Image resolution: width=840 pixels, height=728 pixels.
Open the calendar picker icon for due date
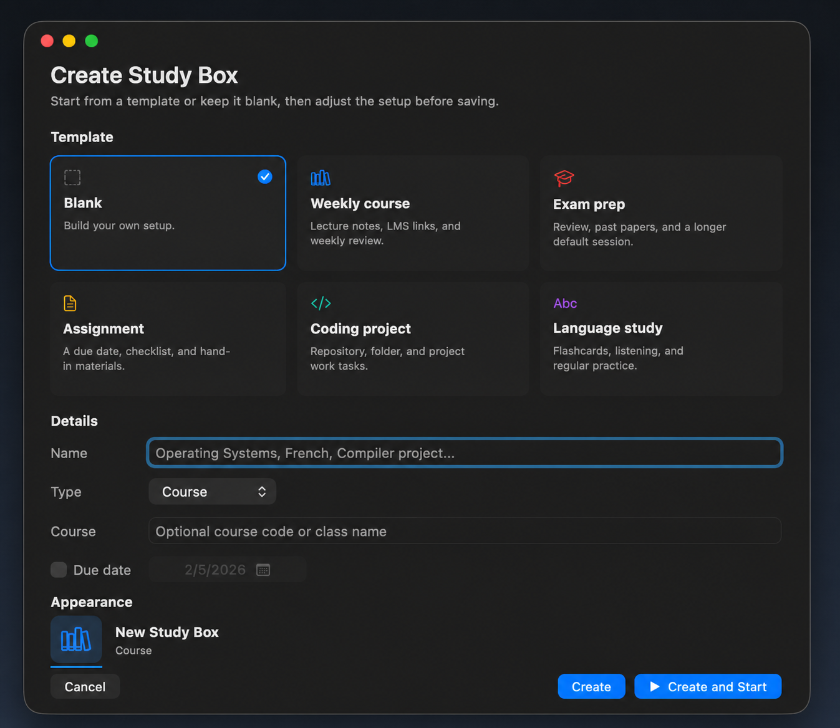(x=263, y=570)
